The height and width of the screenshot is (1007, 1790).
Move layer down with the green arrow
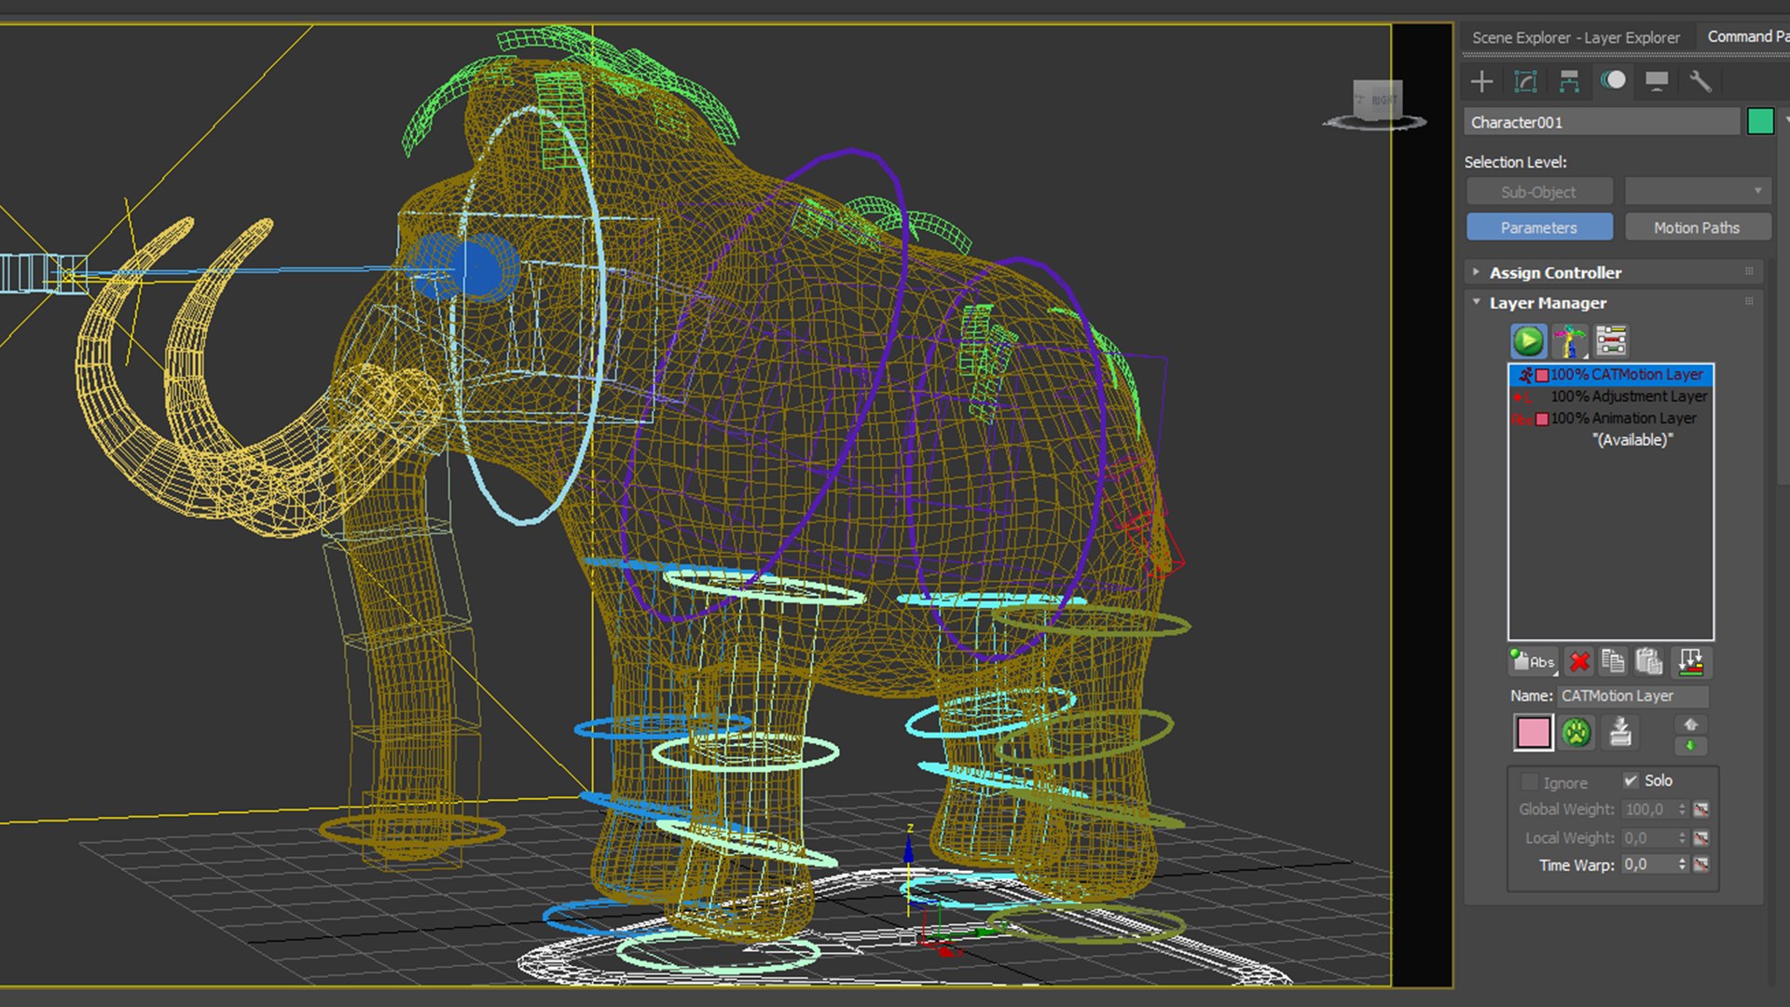(1690, 745)
